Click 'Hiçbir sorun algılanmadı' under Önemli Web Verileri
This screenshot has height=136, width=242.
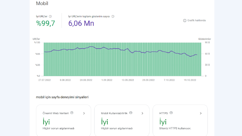[59, 128]
